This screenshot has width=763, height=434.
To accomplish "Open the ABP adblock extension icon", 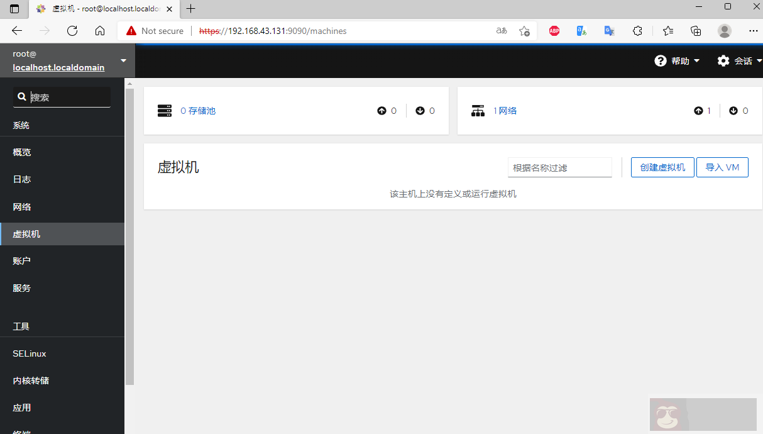I will (554, 31).
